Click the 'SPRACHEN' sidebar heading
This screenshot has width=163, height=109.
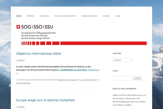click(x=117, y=53)
